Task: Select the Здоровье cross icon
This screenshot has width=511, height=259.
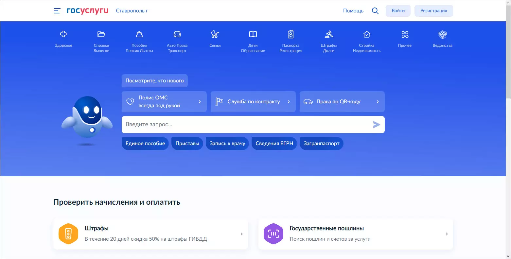Action: [63, 34]
